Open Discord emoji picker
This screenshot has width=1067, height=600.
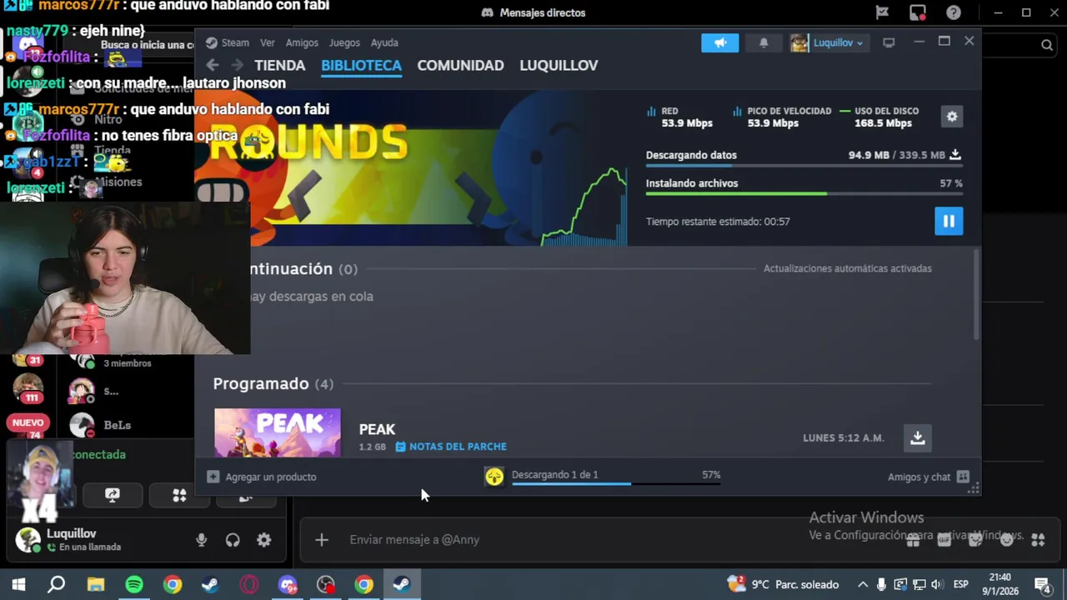(x=1006, y=540)
